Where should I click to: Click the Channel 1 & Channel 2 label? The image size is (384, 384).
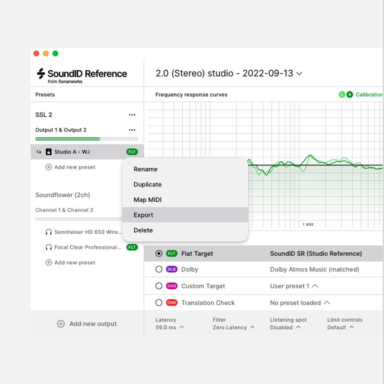(64, 210)
